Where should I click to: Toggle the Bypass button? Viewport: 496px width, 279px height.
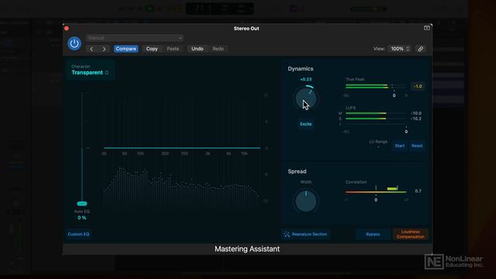point(373,234)
